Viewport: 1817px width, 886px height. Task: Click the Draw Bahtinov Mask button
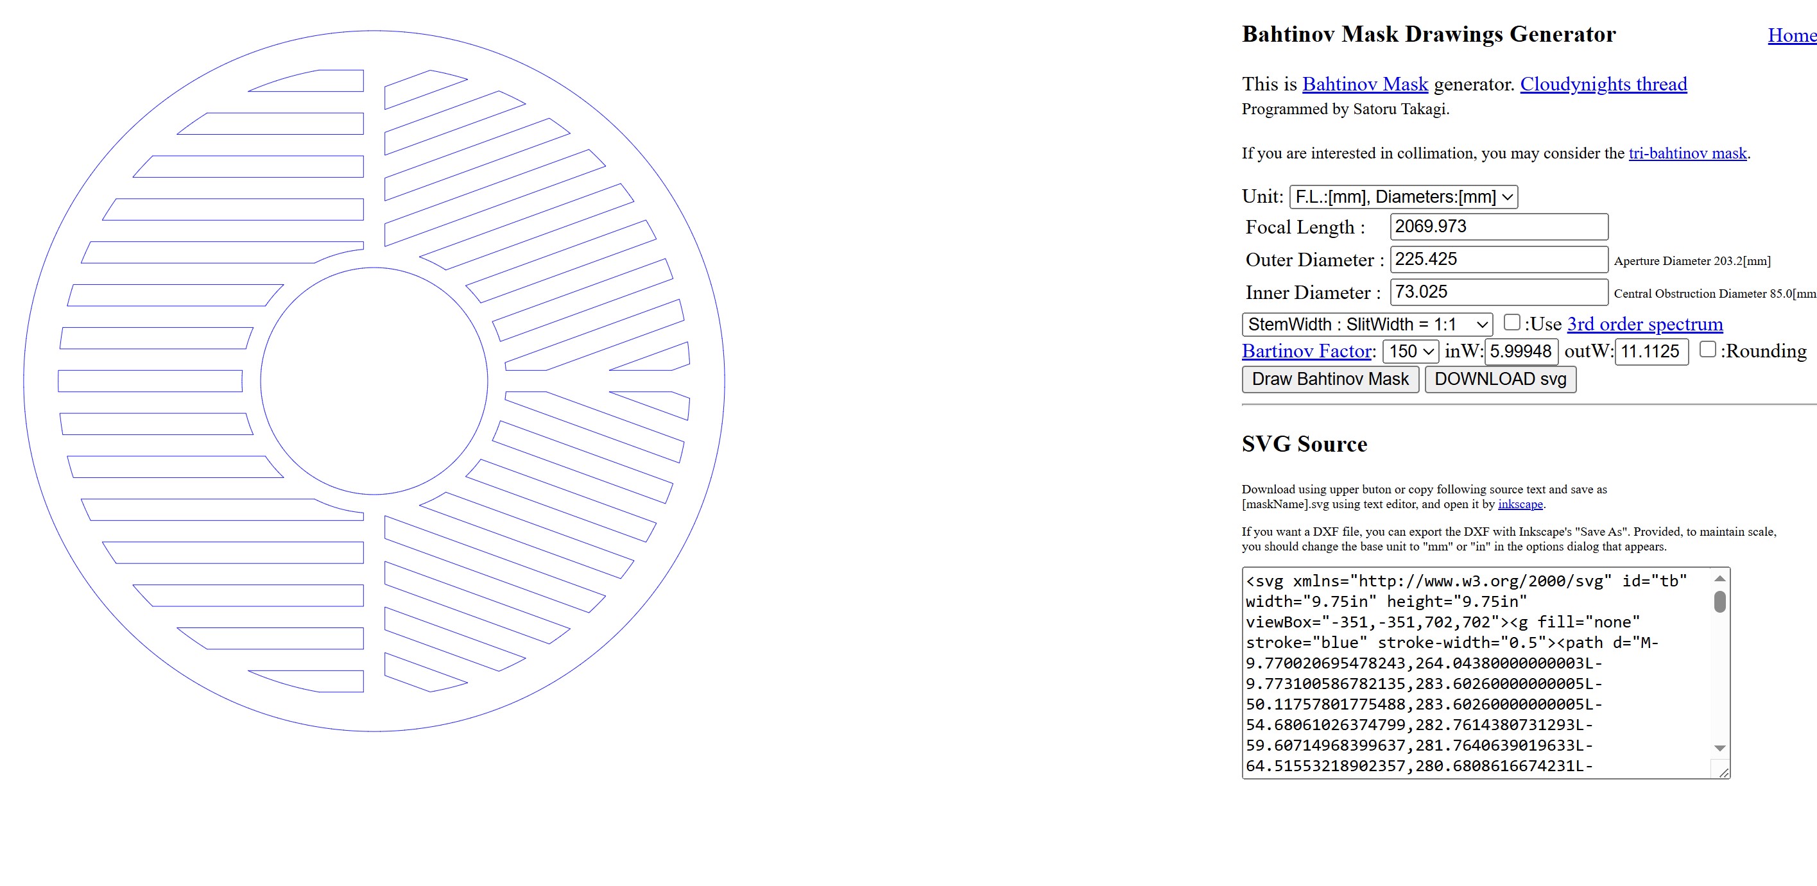tap(1330, 379)
